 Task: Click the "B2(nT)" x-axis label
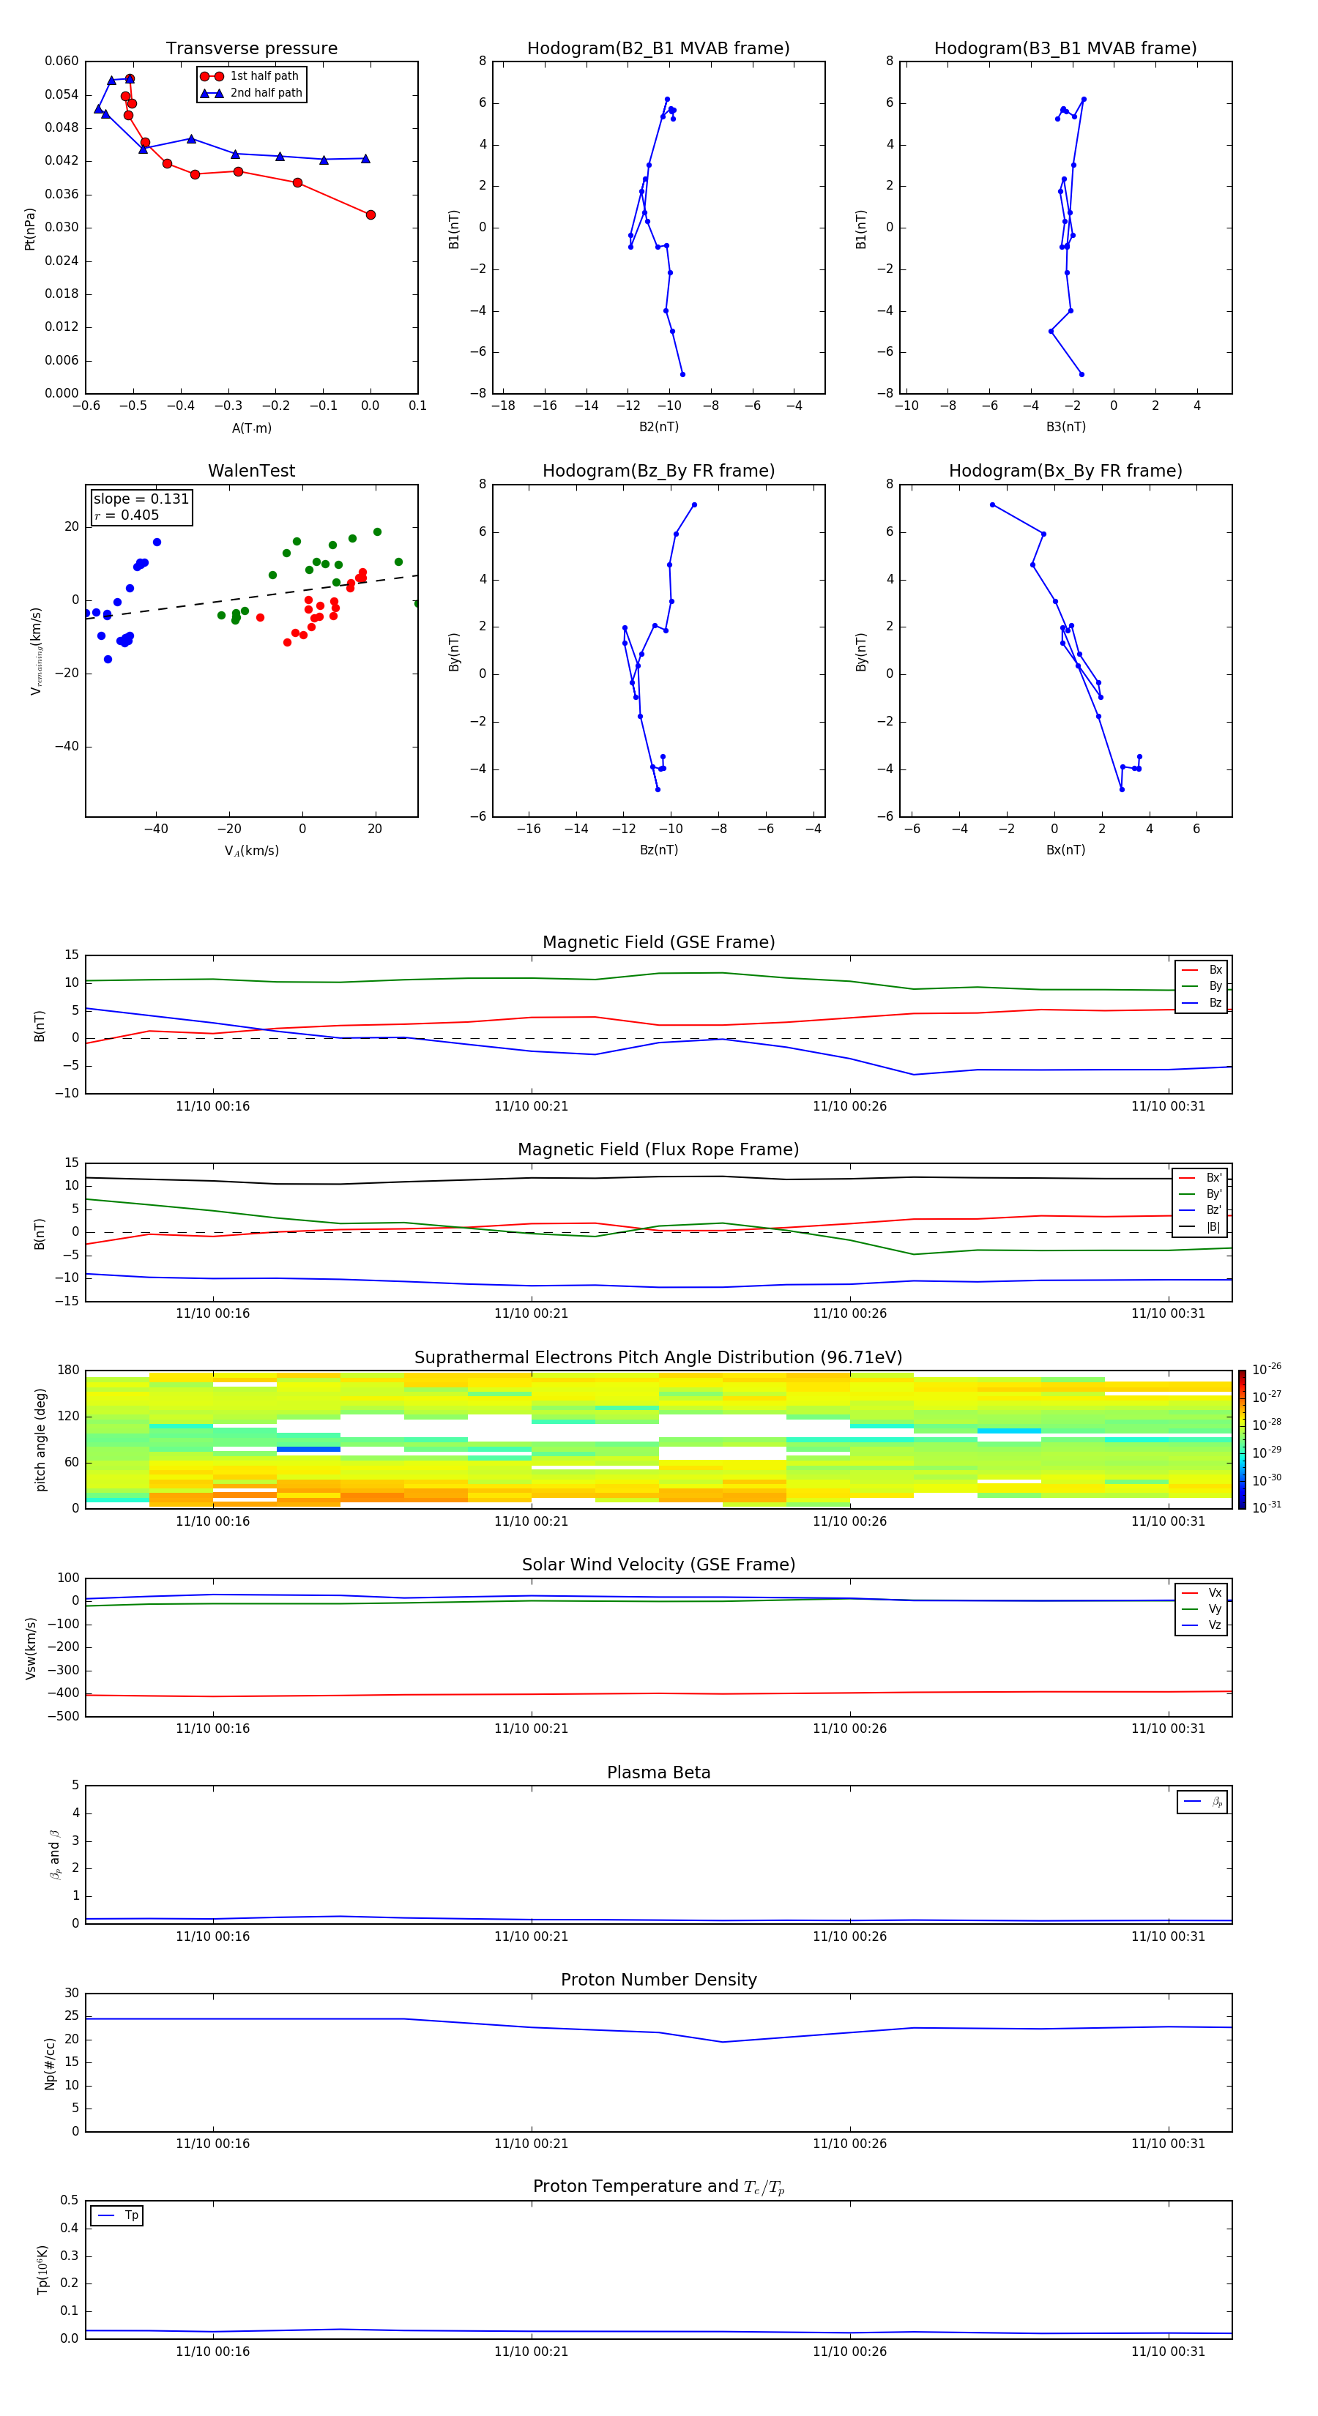click(x=658, y=427)
